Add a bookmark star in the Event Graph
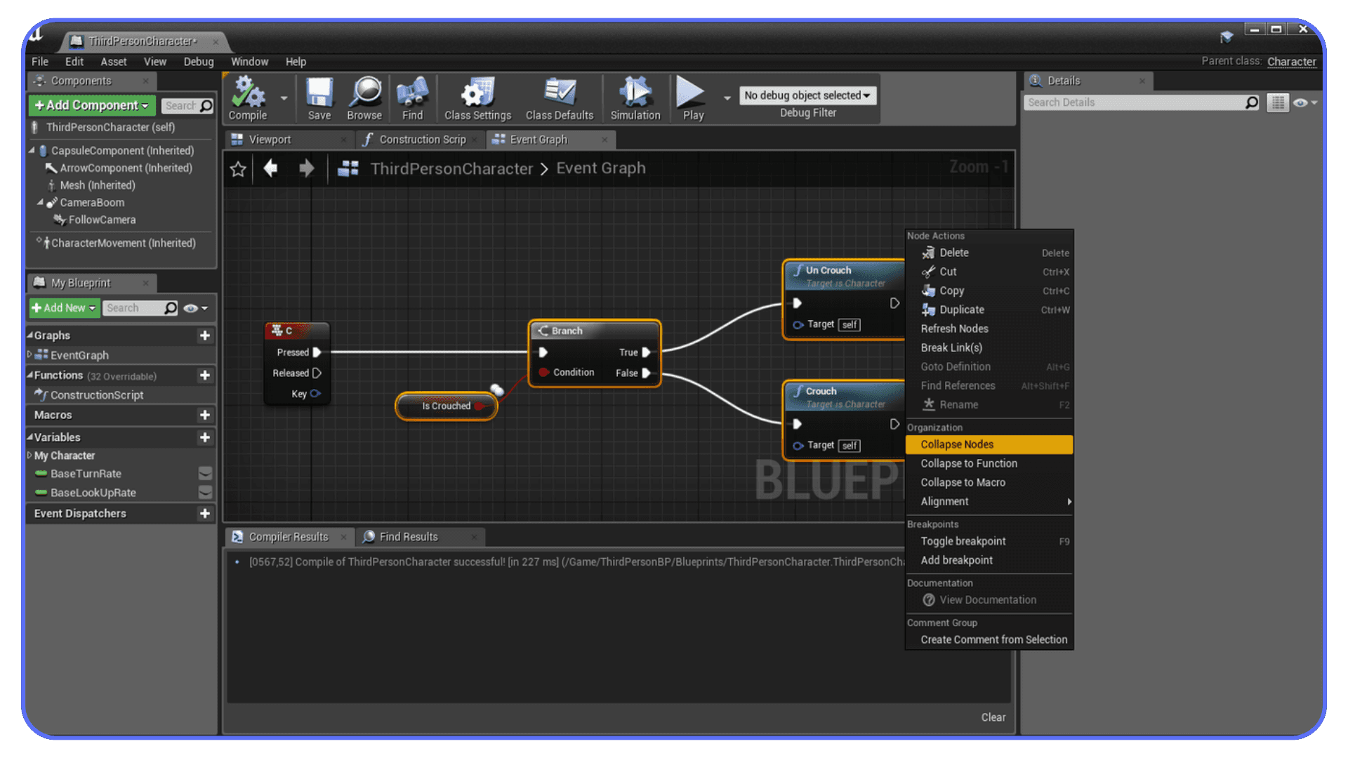Viewport: 1348px width, 758px height. coord(238,168)
